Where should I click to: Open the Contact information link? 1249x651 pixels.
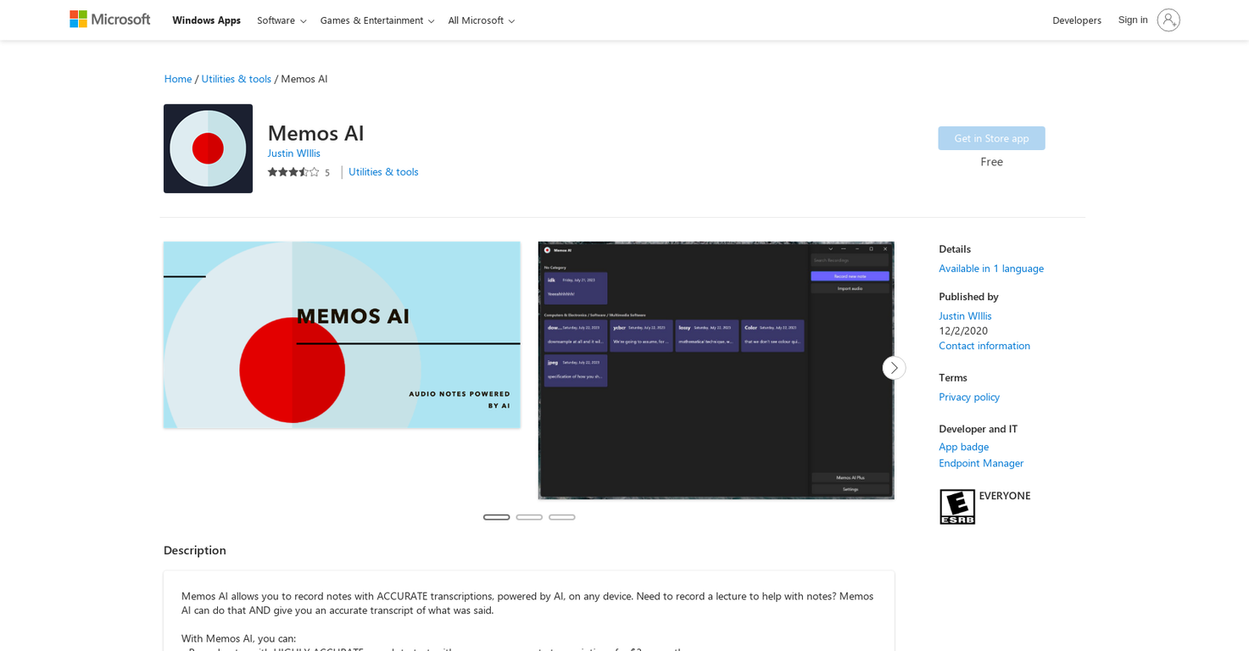coord(984,345)
